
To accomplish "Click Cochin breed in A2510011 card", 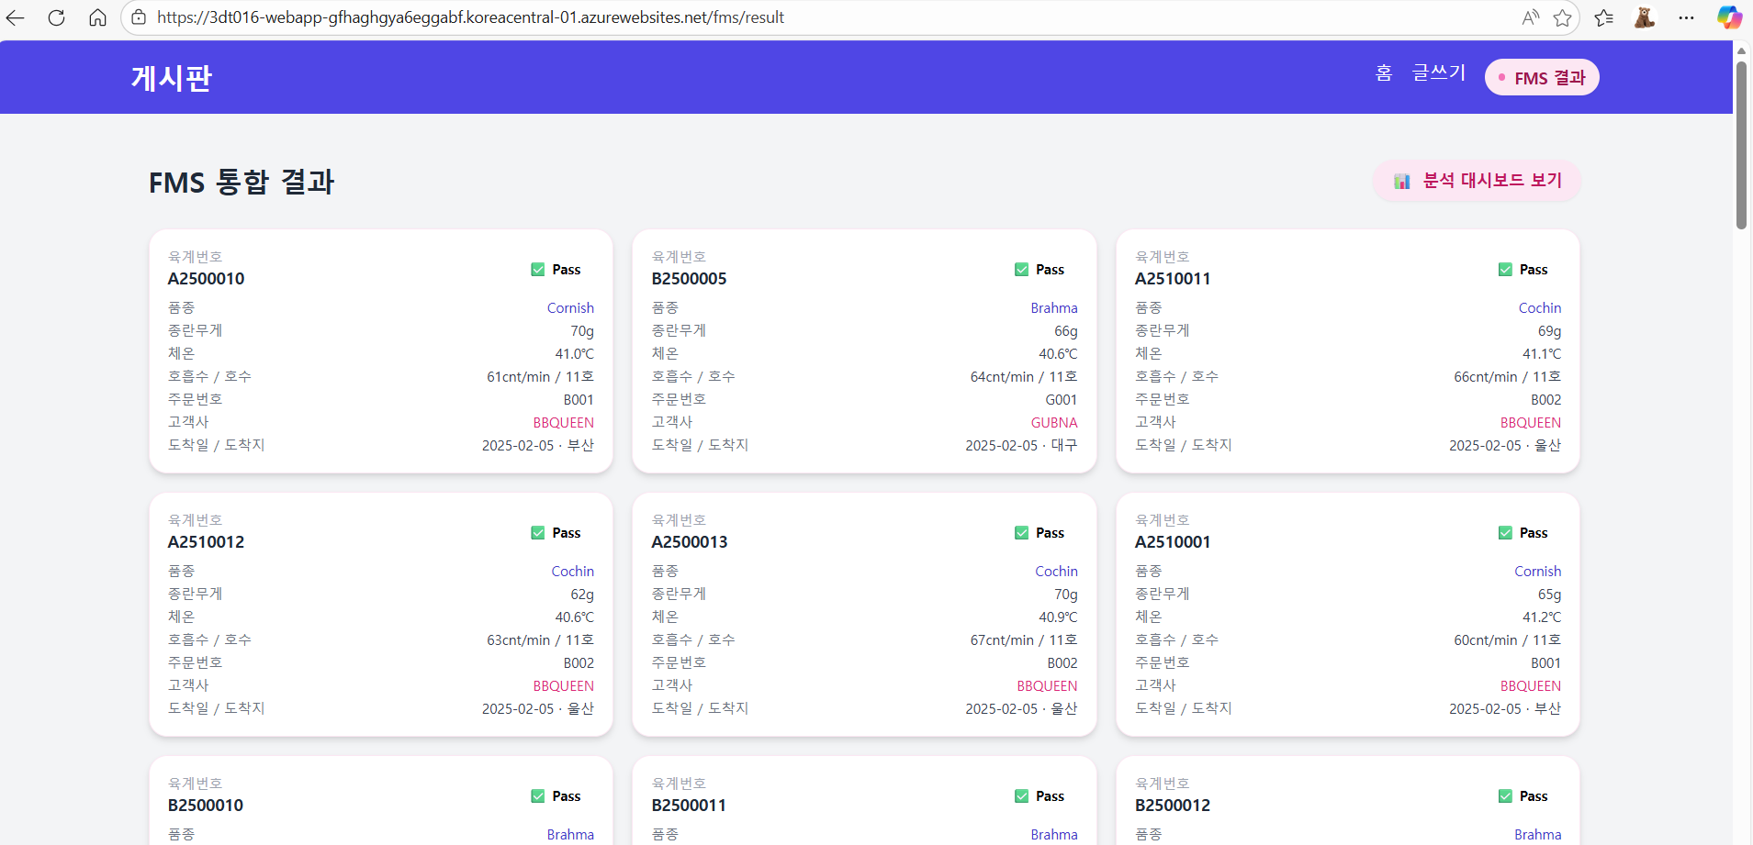I will point(1540,308).
